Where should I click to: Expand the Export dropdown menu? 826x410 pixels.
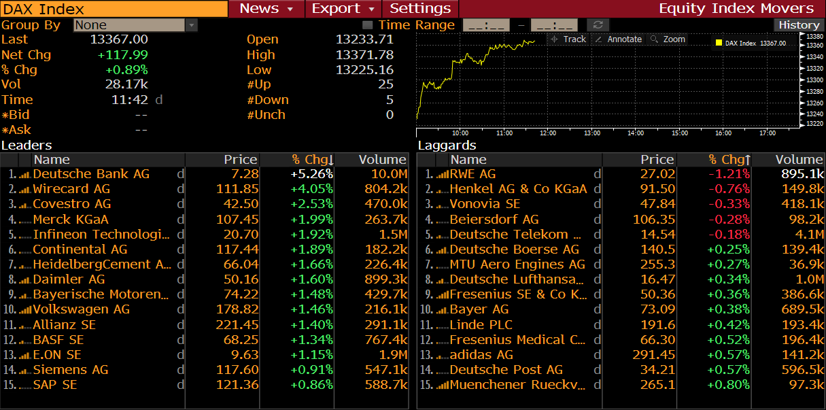click(343, 9)
